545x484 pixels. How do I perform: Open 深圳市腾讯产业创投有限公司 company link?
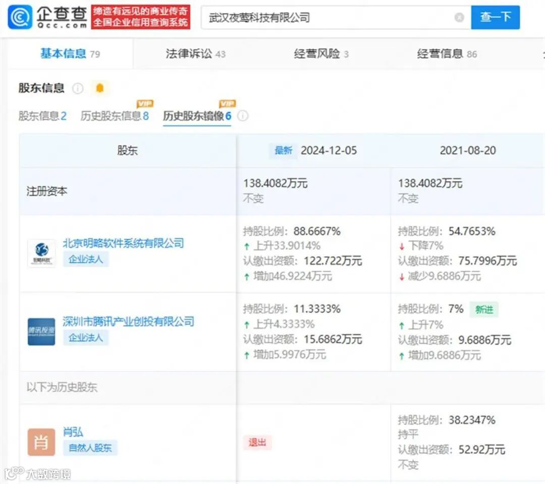click(x=128, y=322)
